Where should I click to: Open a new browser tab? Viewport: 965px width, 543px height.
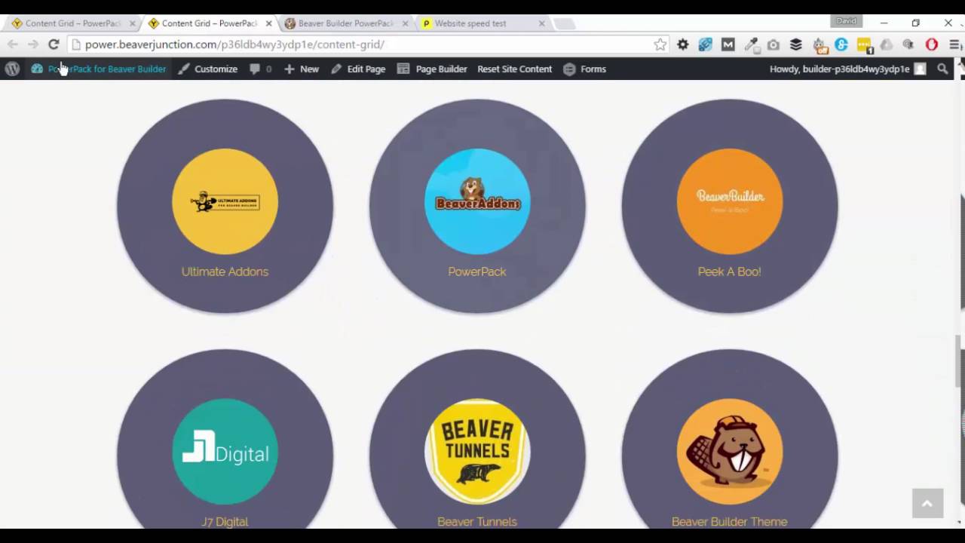[x=564, y=24]
